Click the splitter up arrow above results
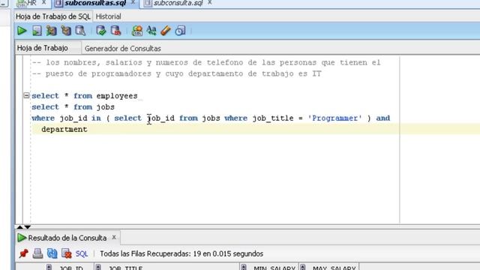 [20, 226]
